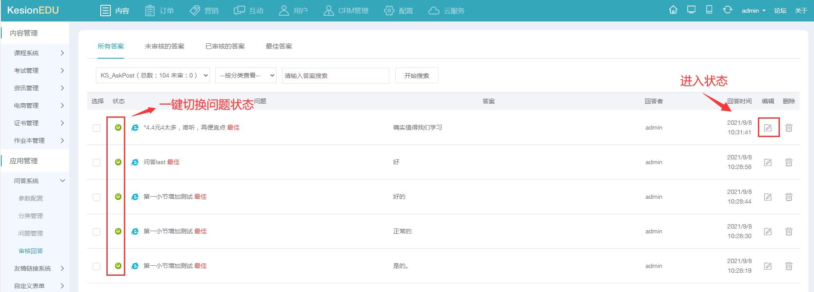Check the checkbox for the first answer row
This screenshot has width=814, height=292.
[x=96, y=128]
